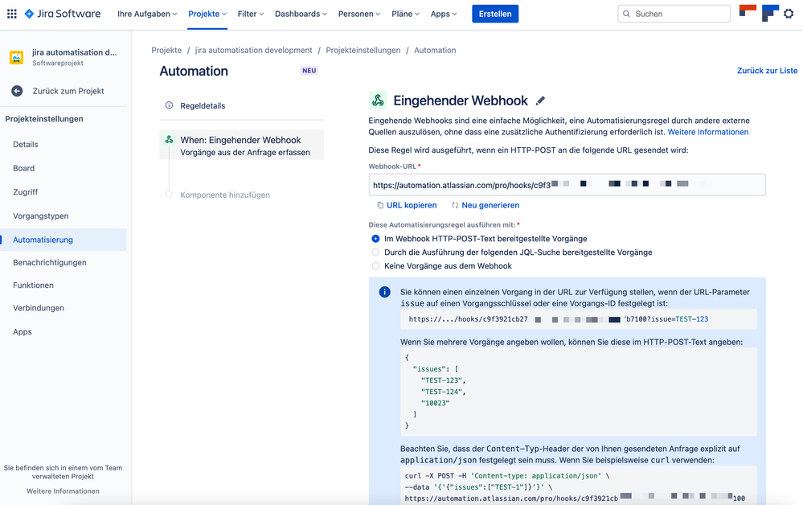Screen dimensions: 803x505
Task: Click the Erstellen button
Action: point(495,14)
